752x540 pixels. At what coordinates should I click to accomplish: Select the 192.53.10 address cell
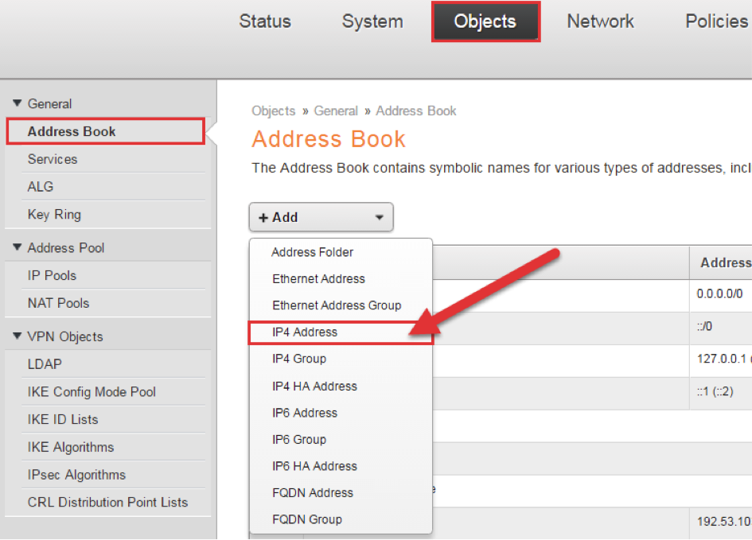point(721,522)
